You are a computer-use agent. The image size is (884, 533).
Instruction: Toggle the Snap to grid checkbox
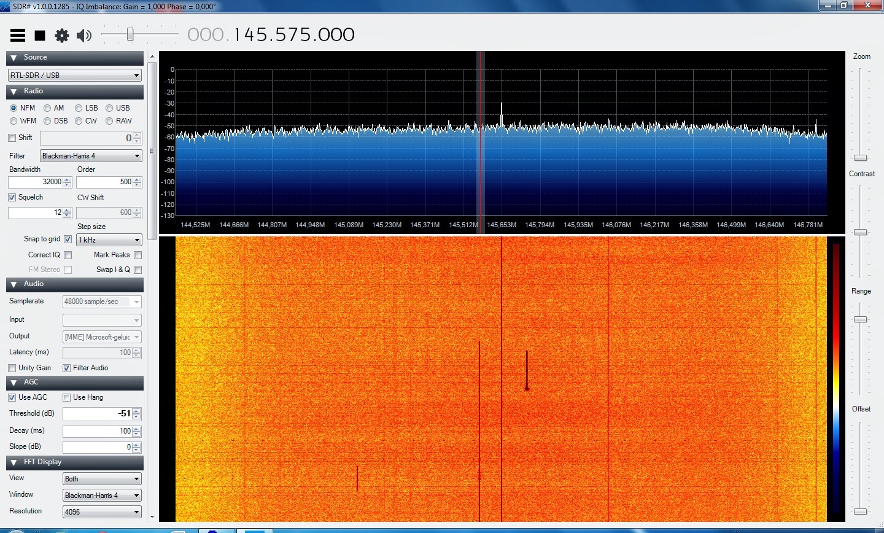[x=68, y=239]
